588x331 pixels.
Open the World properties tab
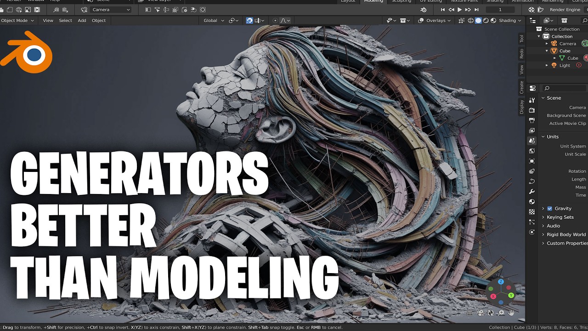[x=532, y=151]
